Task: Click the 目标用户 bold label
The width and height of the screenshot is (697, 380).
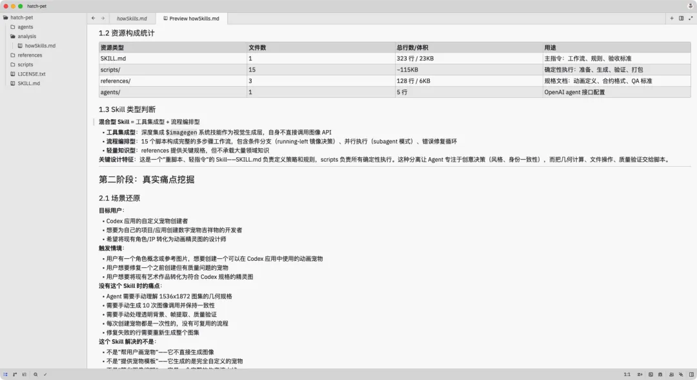Action: click(x=112, y=210)
